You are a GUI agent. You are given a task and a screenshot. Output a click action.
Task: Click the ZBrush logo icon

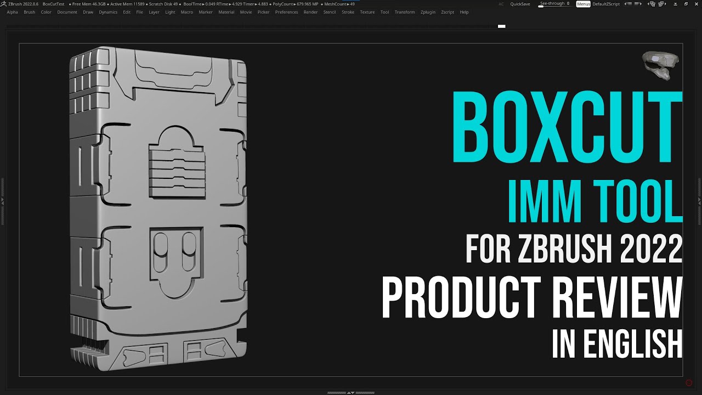(4, 4)
